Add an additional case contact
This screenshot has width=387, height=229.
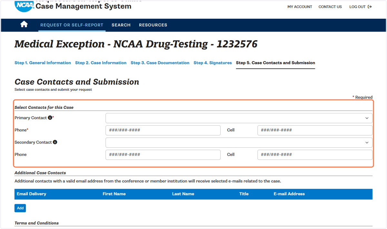(x=20, y=208)
